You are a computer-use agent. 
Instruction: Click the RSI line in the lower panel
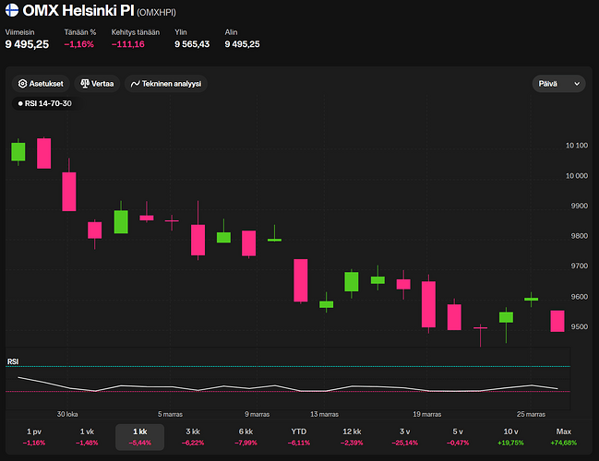coord(277,388)
